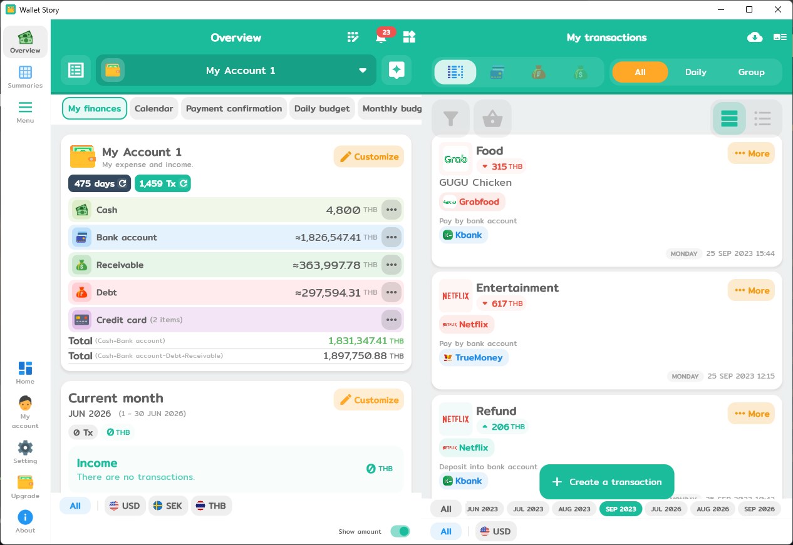Click Create a transaction button
The image size is (793, 545).
pyautogui.click(x=606, y=482)
